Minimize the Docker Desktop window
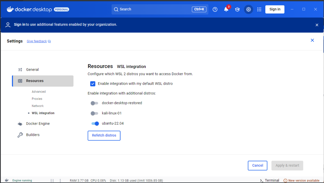The height and width of the screenshot is (183, 324). (292, 9)
